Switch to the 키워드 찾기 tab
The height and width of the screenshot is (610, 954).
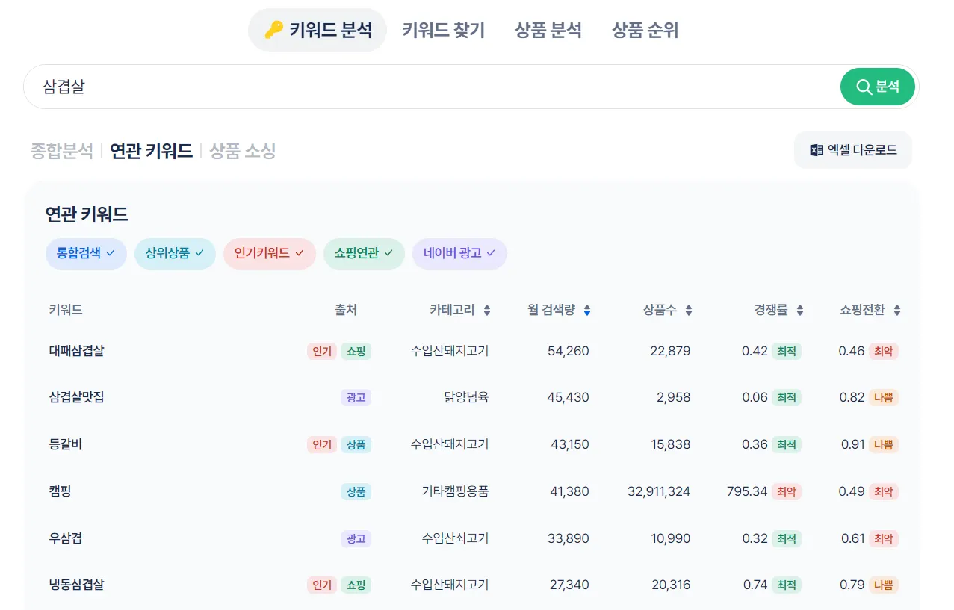(x=443, y=30)
